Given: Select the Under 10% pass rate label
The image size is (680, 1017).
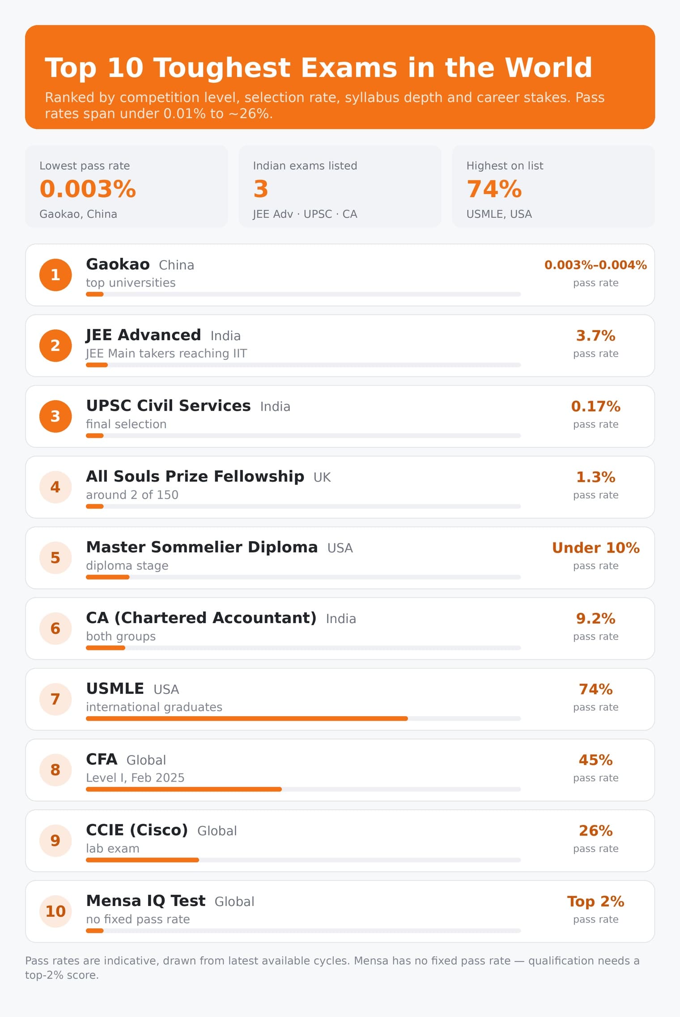Looking at the screenshot, I should pyautogui.click(x=595, y=548).
